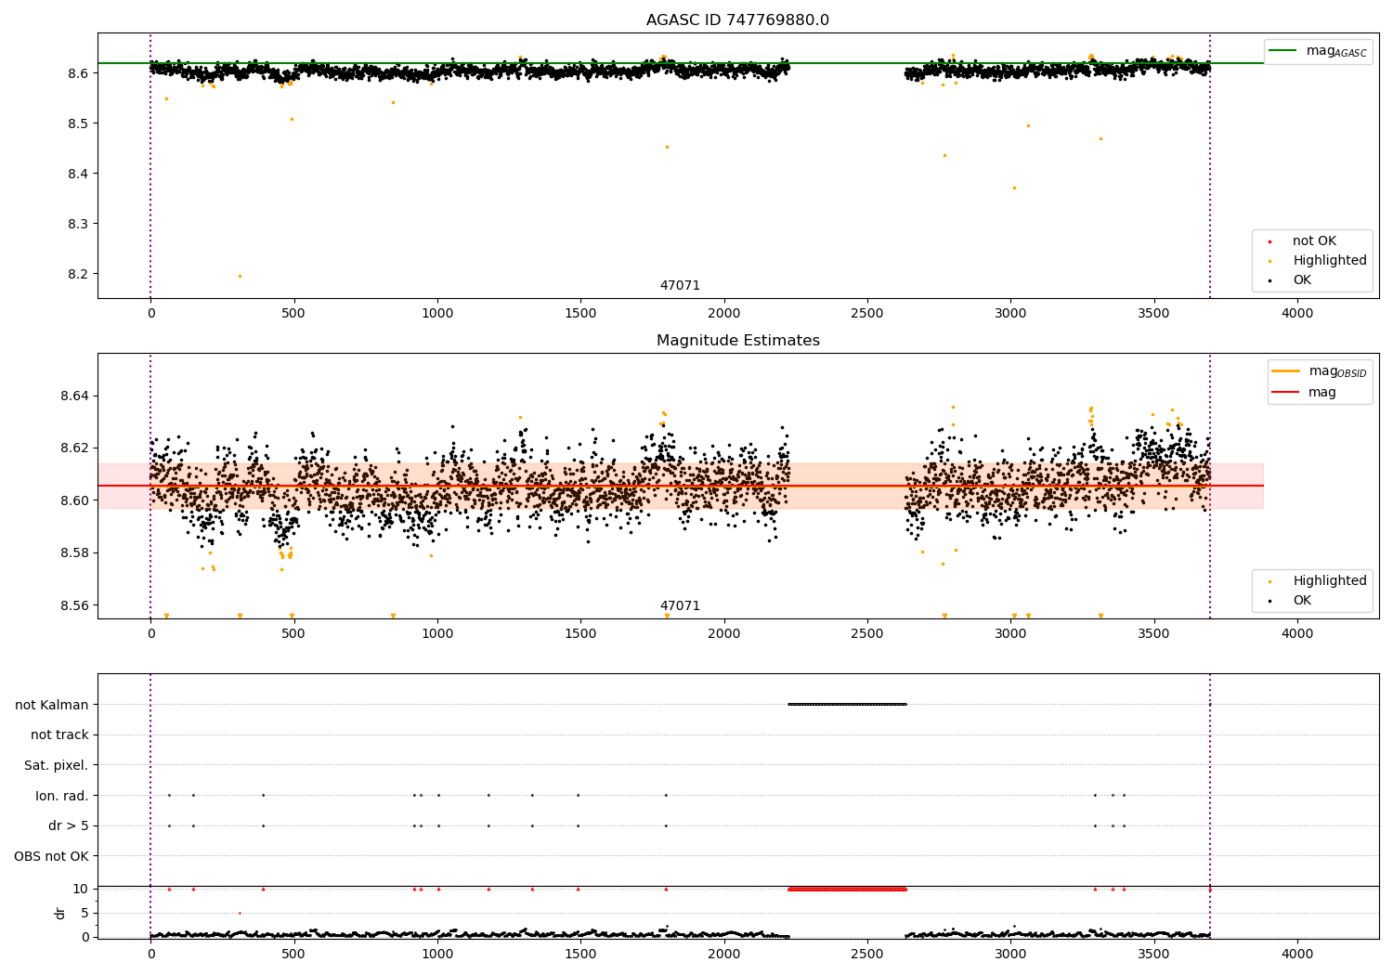This screenshot has height=975, width=1393.
Task: Click x-axis tick '2500' under Magnitude Estimates plot
Action: 867,634
